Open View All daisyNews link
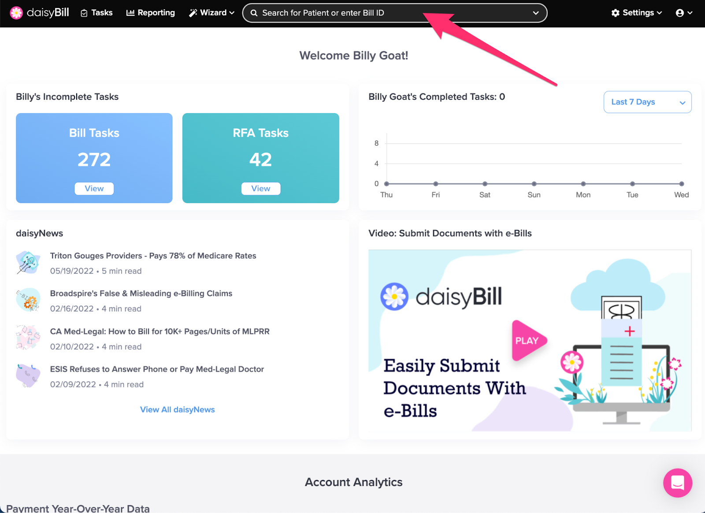 click(x=178, y=409)
